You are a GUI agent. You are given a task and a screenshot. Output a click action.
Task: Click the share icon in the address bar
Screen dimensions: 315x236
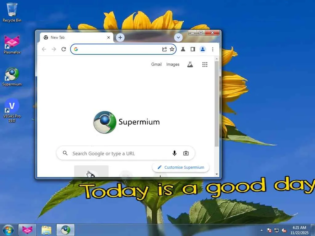click(164, 49)
